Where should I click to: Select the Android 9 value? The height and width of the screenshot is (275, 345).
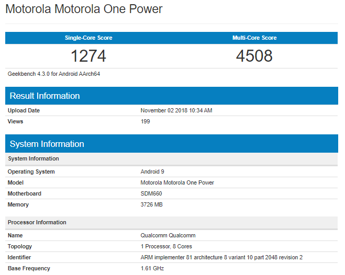click(x=152, y=172)
